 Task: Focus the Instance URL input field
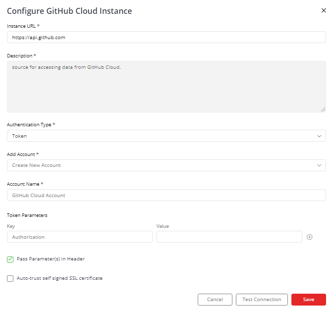(x=166, y=38)
